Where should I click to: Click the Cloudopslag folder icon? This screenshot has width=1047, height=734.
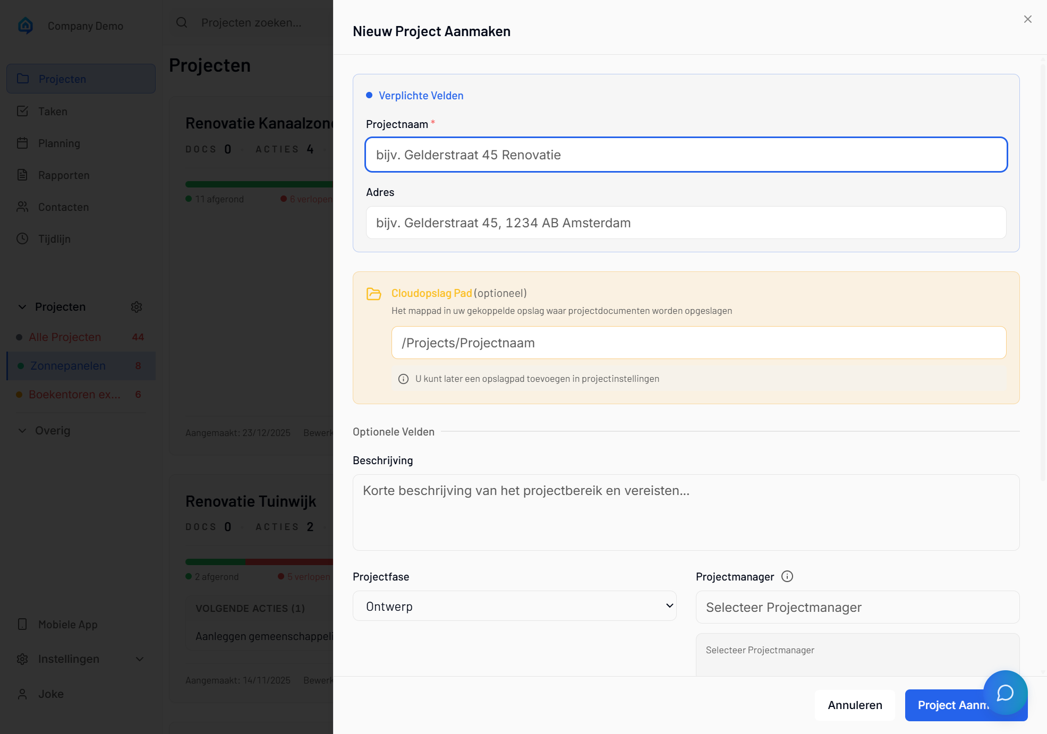374,294
